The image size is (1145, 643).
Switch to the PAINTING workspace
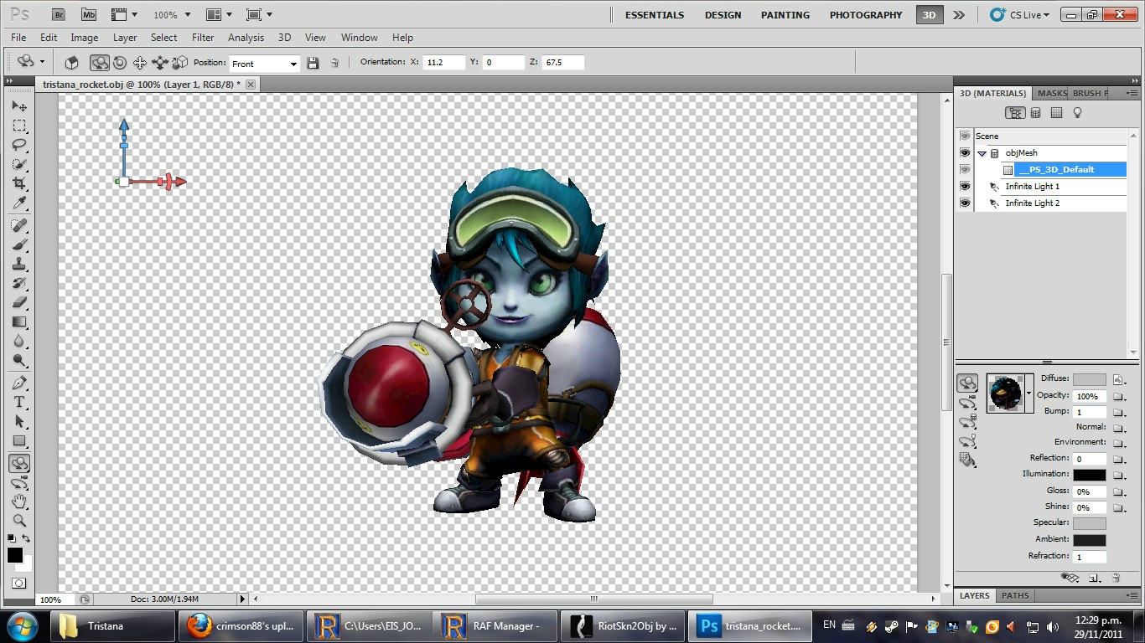tap(785, 14)
